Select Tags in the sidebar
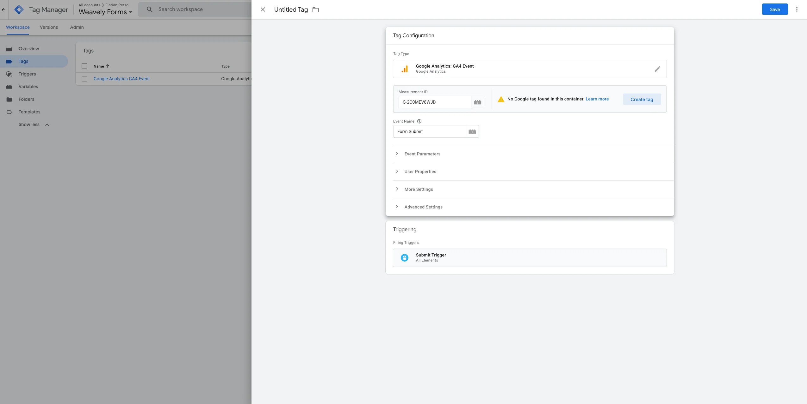This screenshot has height=404, width=807. pyautogui.click(x=34, y=61)
